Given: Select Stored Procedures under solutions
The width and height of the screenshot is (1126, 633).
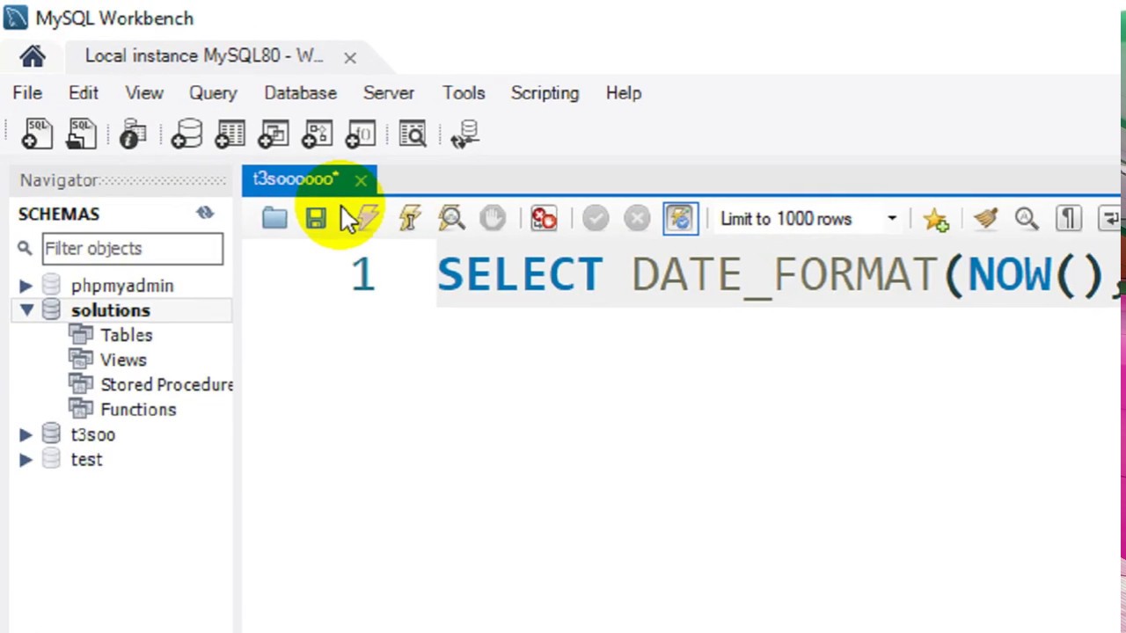Looking at the screenshot, I should 167,384.
